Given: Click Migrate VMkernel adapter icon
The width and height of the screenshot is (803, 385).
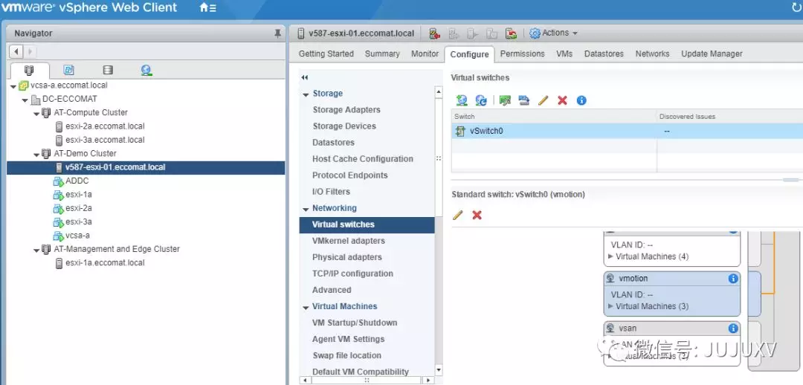Looking at the screenshot, I should (523, 100).
